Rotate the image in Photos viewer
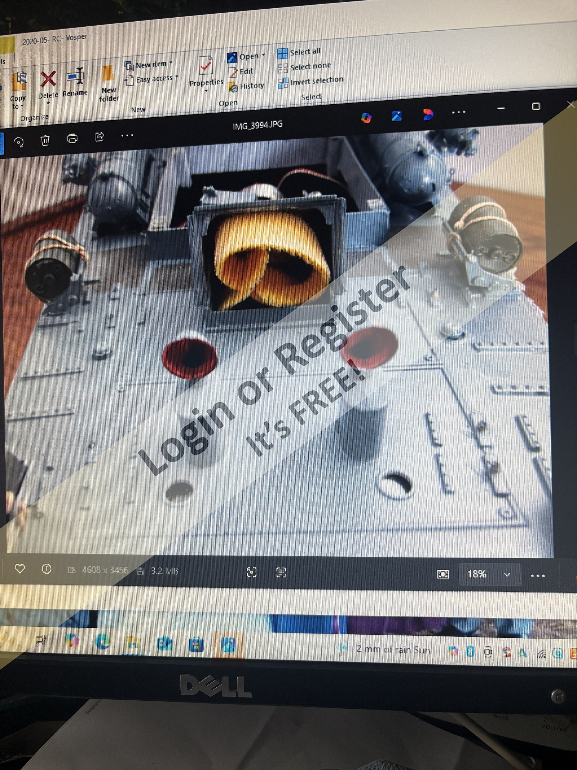This screenshot has height=770, width=577. [x=19, y=142]
